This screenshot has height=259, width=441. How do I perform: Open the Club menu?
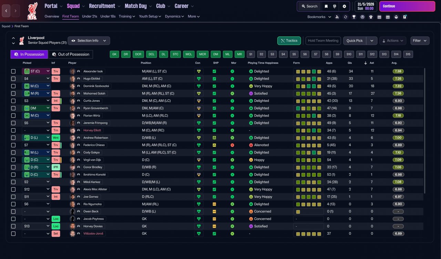click(163, 6)
